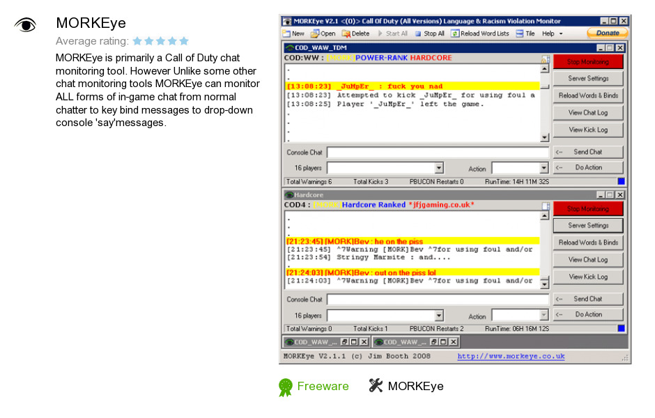This screenshot has height=418, width=655.
Task: Click Do Action in Hardcore window
Action: pos(587,314)
